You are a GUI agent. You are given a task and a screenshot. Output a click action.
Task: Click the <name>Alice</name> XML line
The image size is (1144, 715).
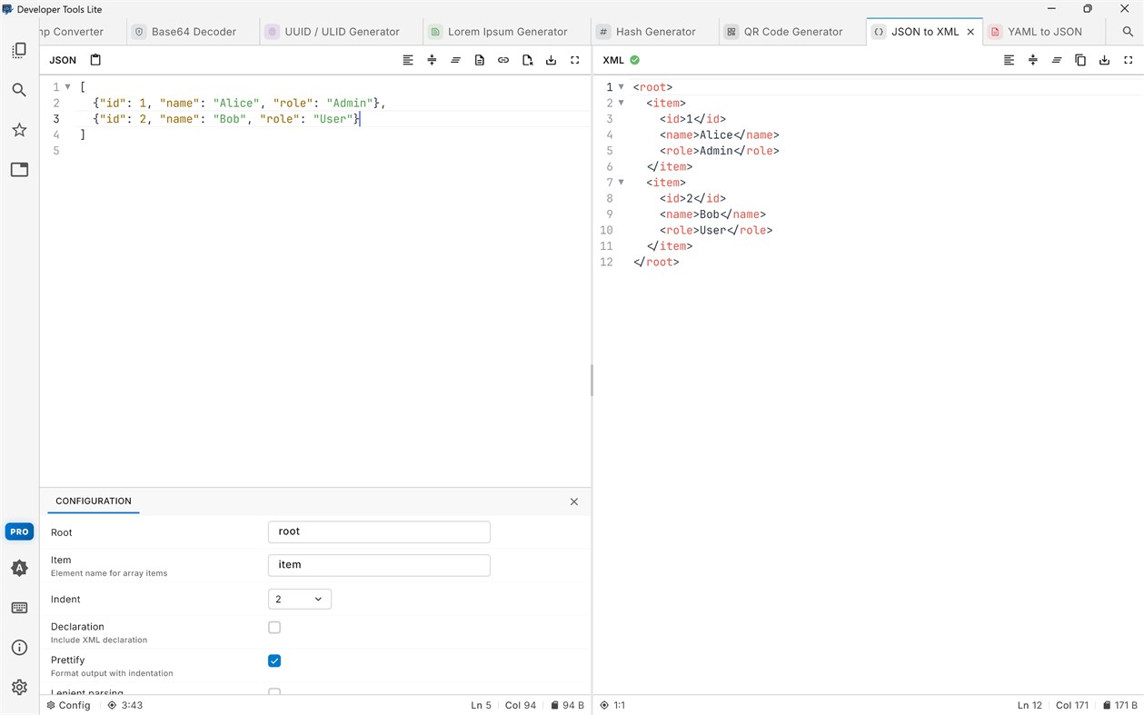(x=720, y=135)
